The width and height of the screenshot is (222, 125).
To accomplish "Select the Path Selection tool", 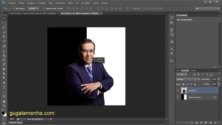I will [x=4, y=92].
